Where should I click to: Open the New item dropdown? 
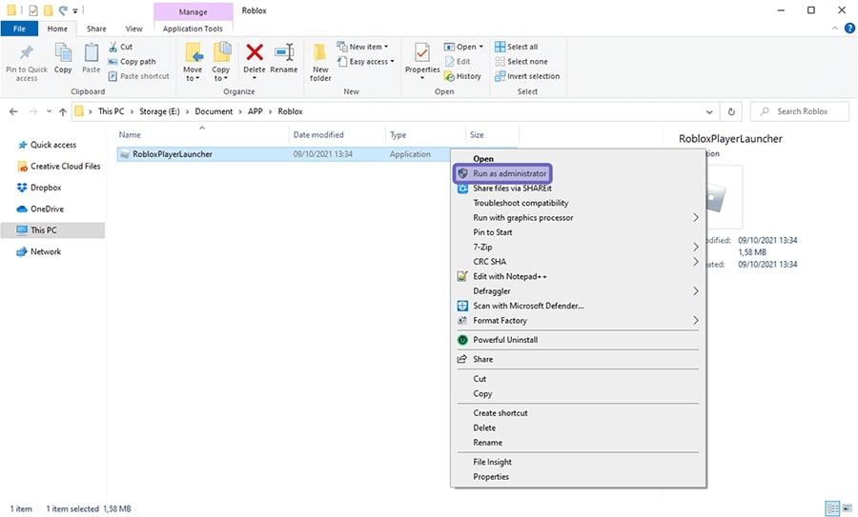pos(363,47)
